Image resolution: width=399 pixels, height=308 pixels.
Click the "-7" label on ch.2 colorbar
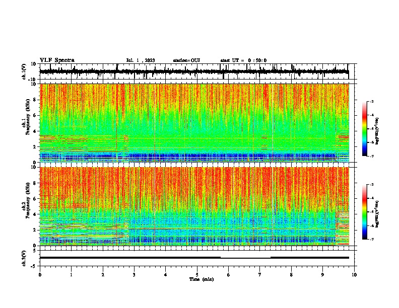[371, 239]
